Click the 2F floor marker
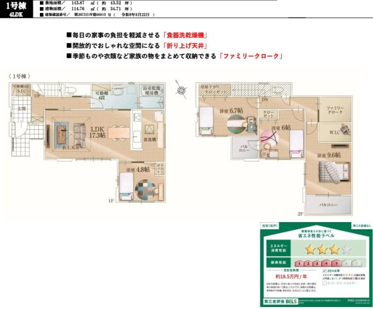The width and height of the screenshot is (373, 309). click(x=301, y=214)
